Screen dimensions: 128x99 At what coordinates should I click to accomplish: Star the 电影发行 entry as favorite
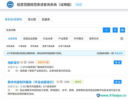pos(22,62)
